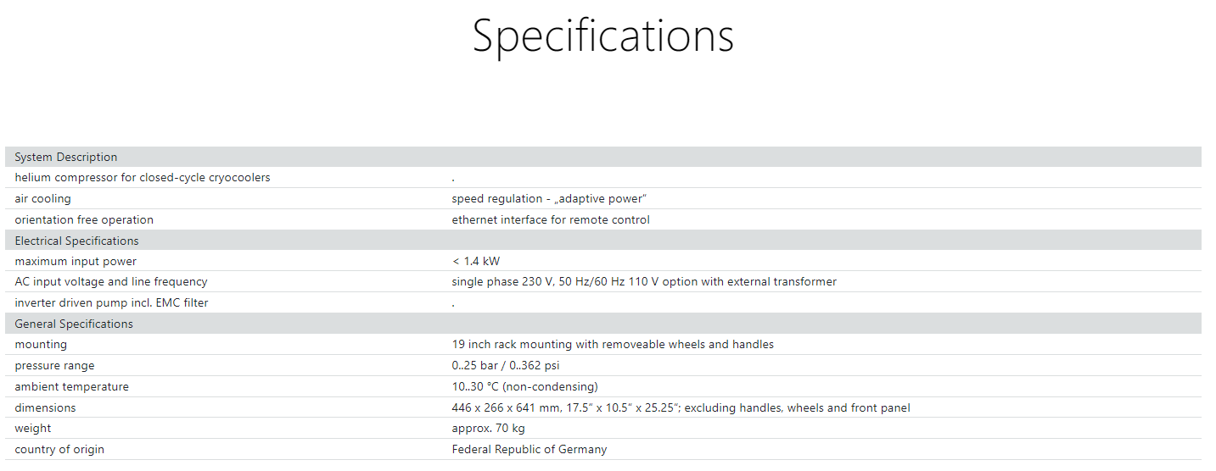
Task: Select the General Specifications section header
Action: coord(602,324)
